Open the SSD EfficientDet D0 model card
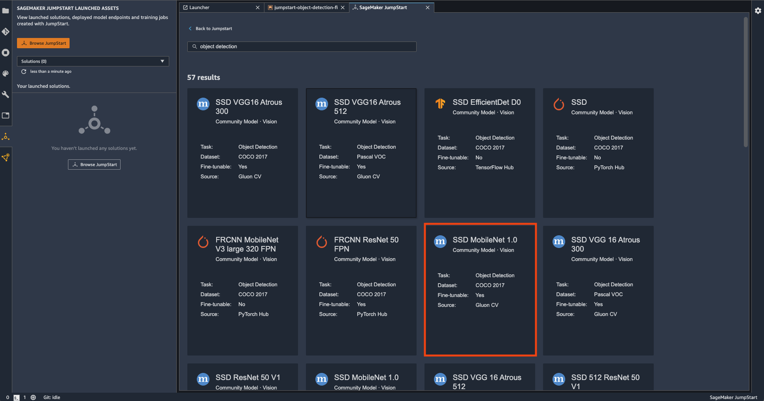Screen dimensions: 764x401 point(480,153)
